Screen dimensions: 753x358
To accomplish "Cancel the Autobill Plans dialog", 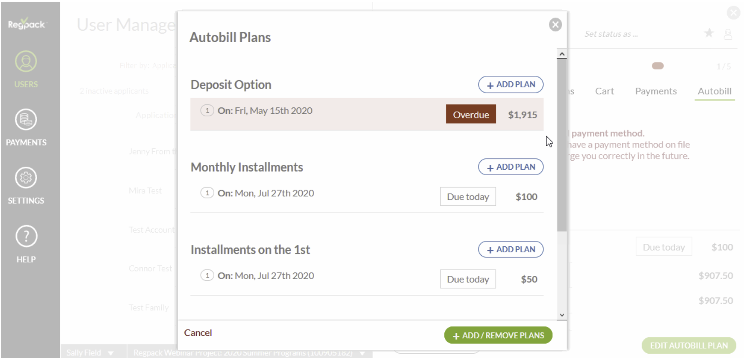I will click(198, 333).
